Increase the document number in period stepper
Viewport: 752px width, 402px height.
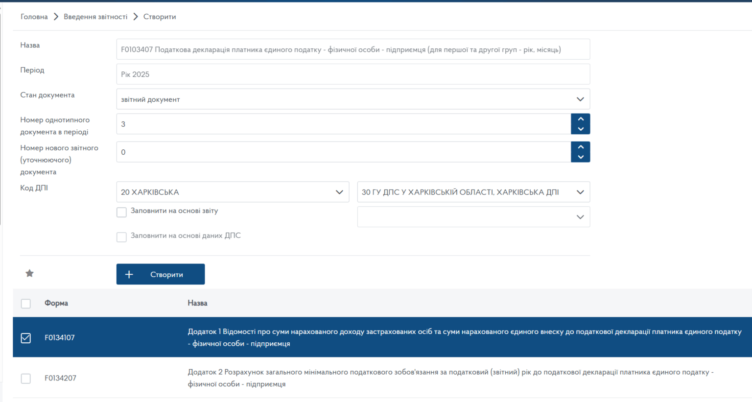click(580, 119)
